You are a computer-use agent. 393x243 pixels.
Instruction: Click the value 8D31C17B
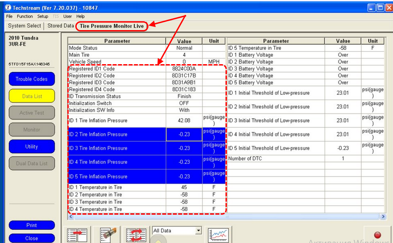[184, 76]
